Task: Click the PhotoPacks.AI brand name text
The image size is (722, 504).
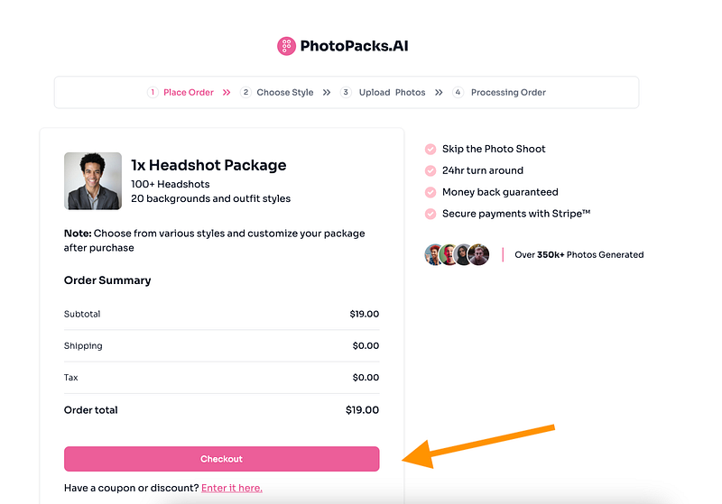Action: [x=355, y=46]
